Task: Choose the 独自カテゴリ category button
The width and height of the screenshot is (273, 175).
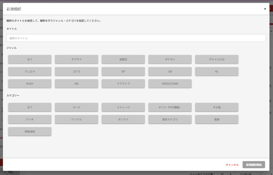Action: click(x=170, y=120)
